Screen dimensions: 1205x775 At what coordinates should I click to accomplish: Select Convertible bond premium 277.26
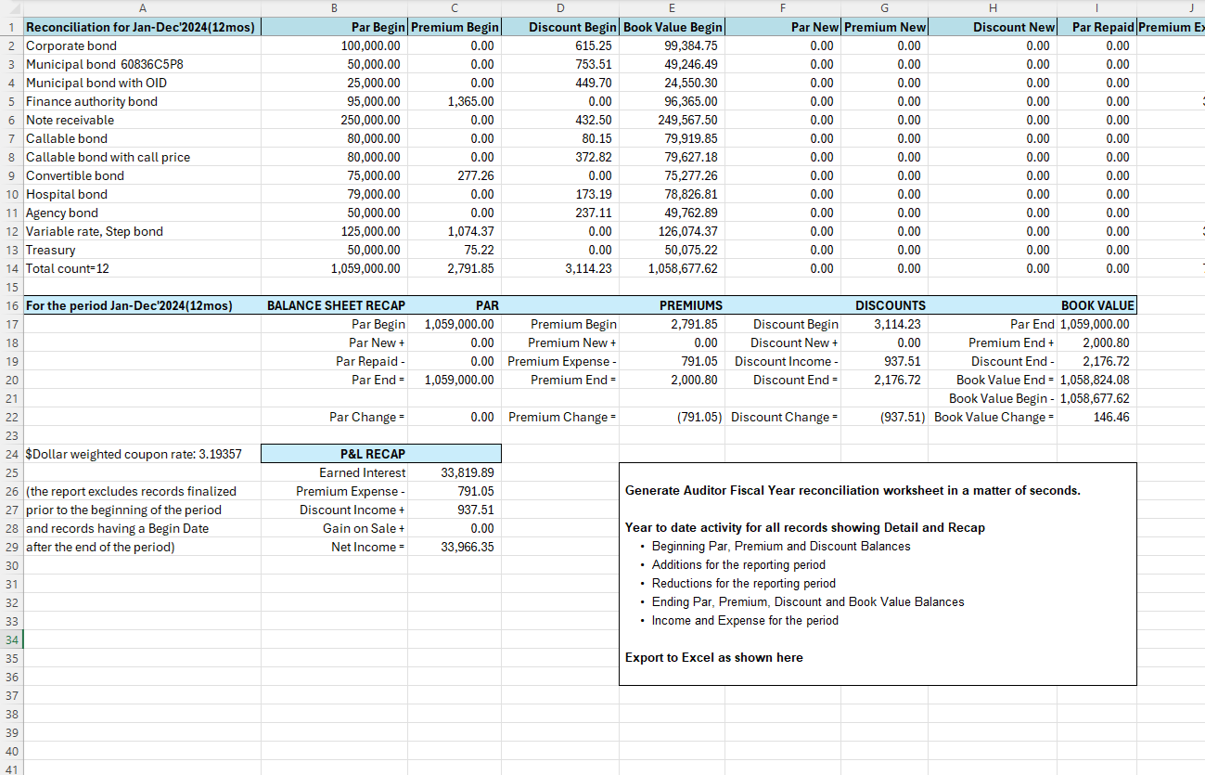pos(455,175)
